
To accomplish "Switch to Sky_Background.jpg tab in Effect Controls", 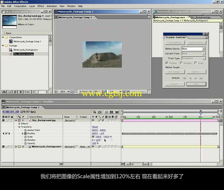I will [x=200, y=17].
